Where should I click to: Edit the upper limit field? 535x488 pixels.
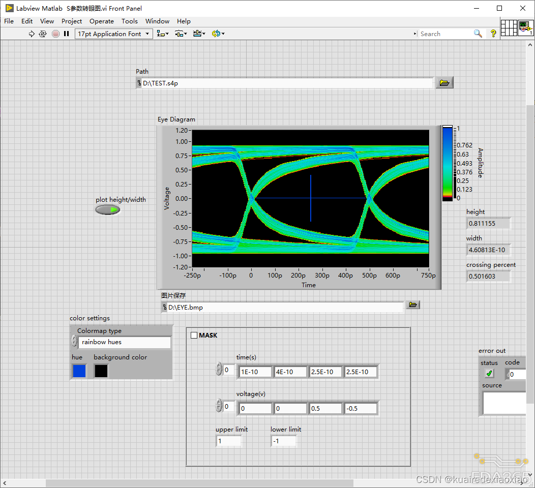[x=229, y=441]
